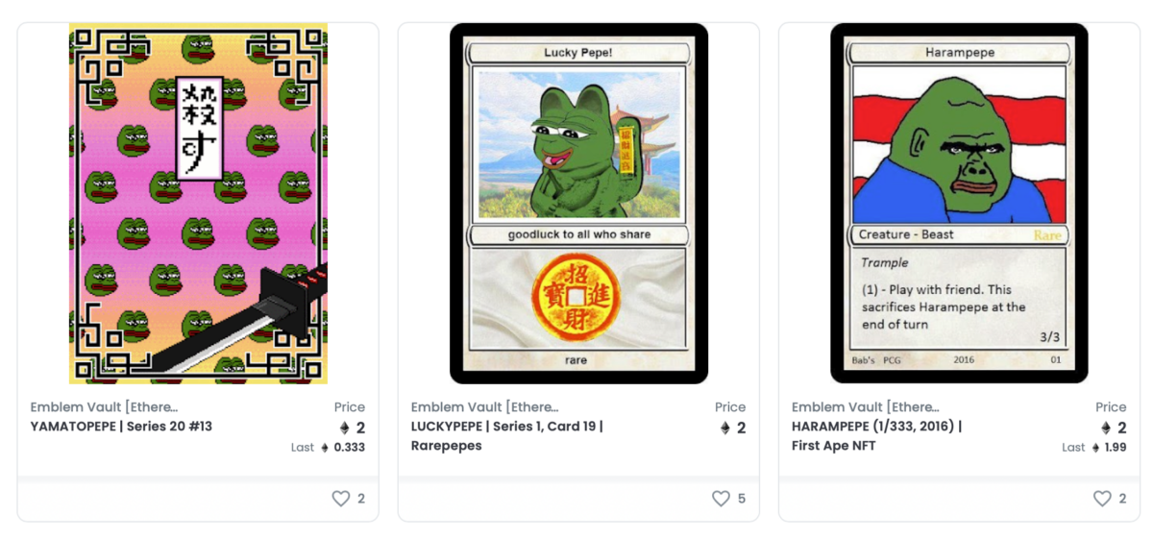Viewport: 1153px width, 539px height.
Task: Like the YAMATOPEPE card with heart icon
Action: pyautogui.click(x=340, y=499)
